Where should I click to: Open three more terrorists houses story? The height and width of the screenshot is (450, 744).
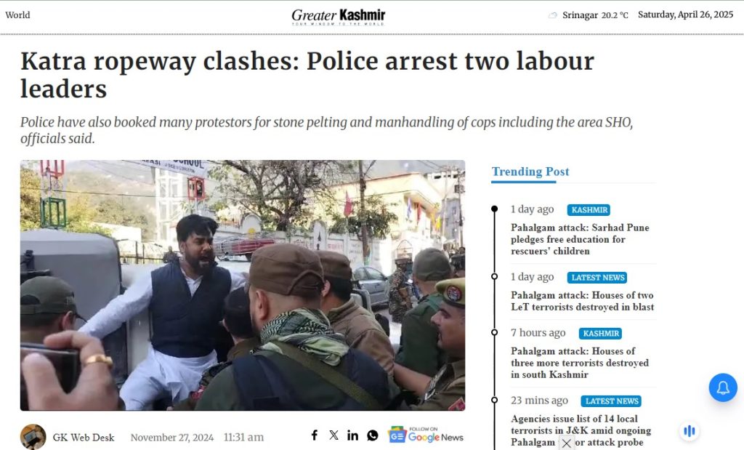coord(579,363)
